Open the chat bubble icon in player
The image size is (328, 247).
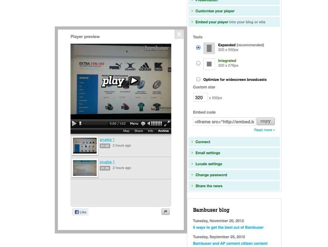[143, 123]
